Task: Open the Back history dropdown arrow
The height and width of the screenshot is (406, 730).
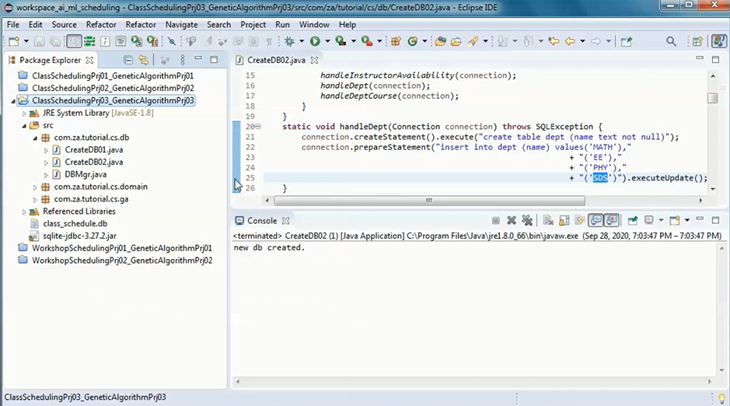Action: coord(582,41)
